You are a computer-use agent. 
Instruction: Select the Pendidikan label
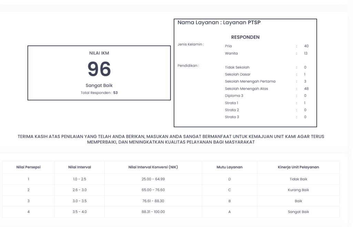[x=188, y=66]
